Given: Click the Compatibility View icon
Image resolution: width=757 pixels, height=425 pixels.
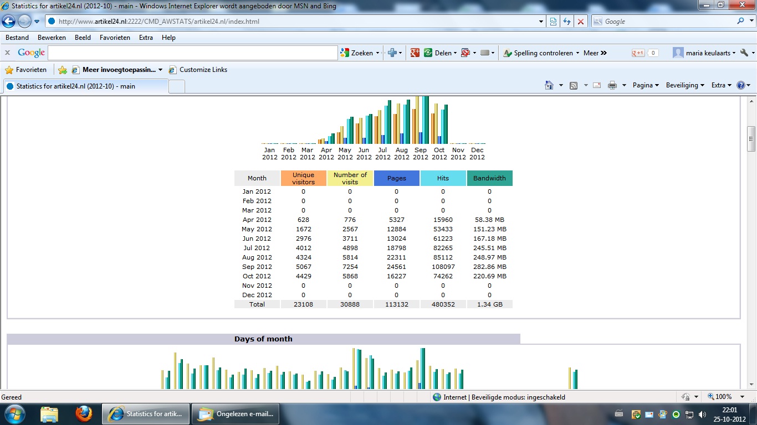Looking at the screenshot, I should click(x=553, y=22).
